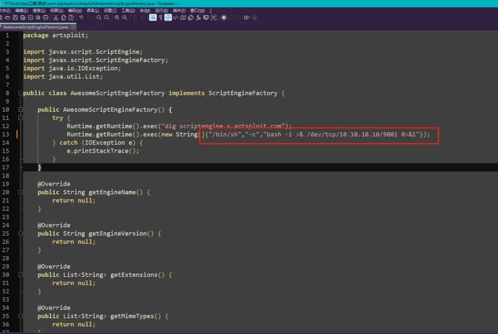Toggle synchronized horizontal scrolling icon
Image resolution: width=498 pixels, height=334 pixels.
pyautogui.click(x=142, y=18)
